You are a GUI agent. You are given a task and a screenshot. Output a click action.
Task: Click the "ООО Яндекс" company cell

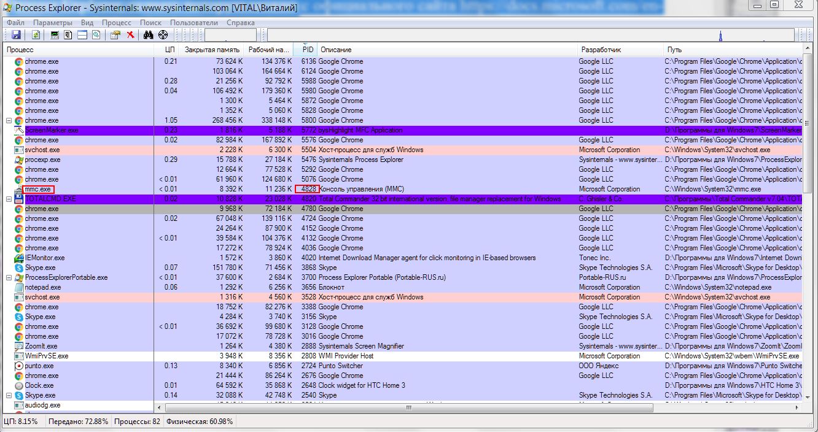click(599, 366)
